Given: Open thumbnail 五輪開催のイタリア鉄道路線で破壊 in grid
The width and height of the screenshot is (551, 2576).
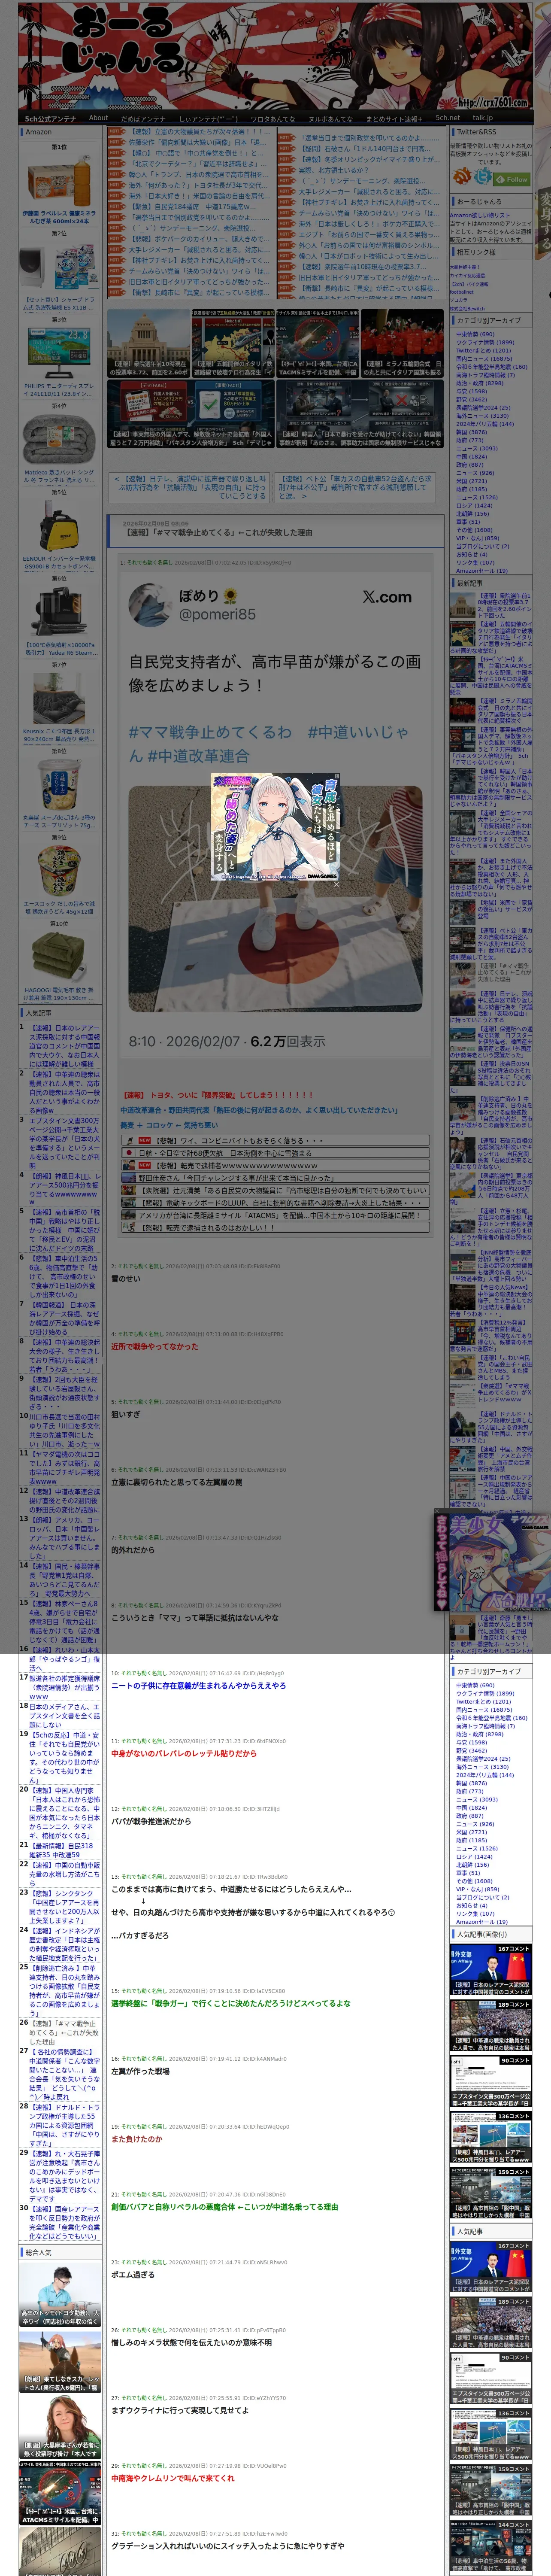Looking at the screenshot, I should point(232,342).
